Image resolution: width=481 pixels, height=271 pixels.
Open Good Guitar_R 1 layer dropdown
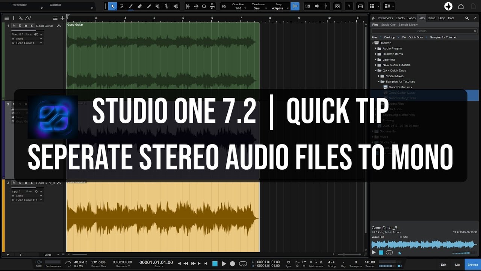pyautogui.click(x=27, y=200)
